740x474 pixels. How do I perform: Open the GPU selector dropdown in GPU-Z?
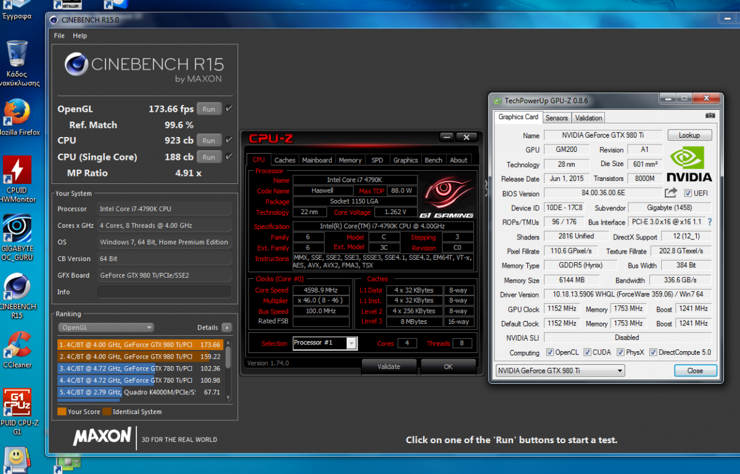[560, 371]
